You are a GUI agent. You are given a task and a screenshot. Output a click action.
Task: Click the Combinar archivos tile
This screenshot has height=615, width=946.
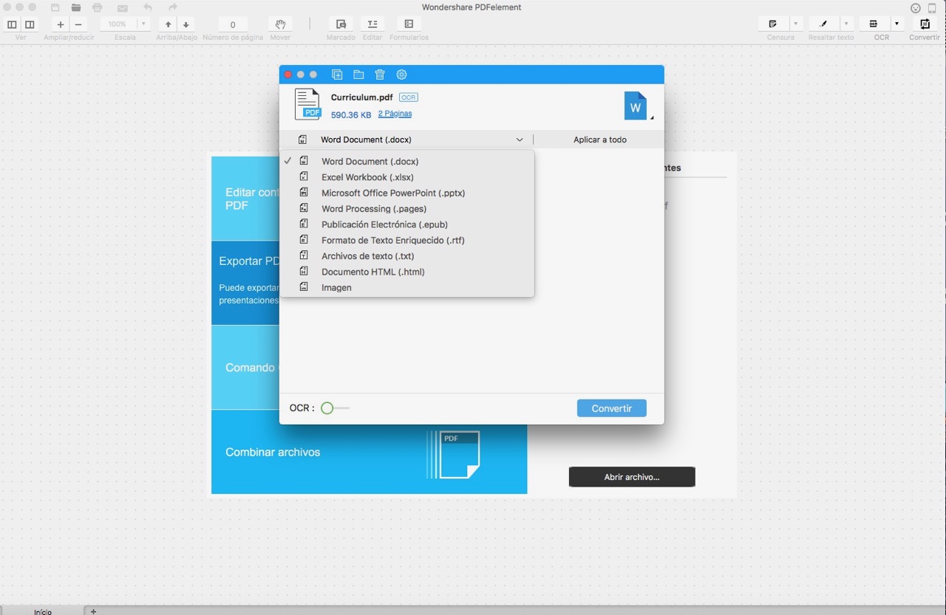pyautogui.click(x=369, y=452)
